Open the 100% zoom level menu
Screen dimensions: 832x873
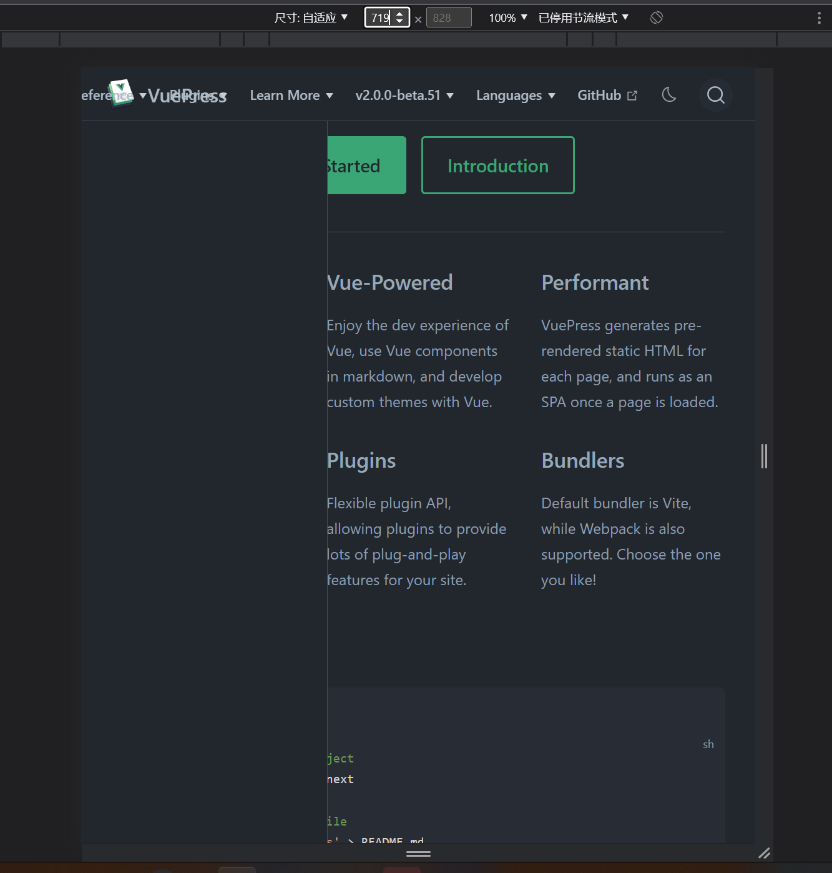[x=507, y=17]
